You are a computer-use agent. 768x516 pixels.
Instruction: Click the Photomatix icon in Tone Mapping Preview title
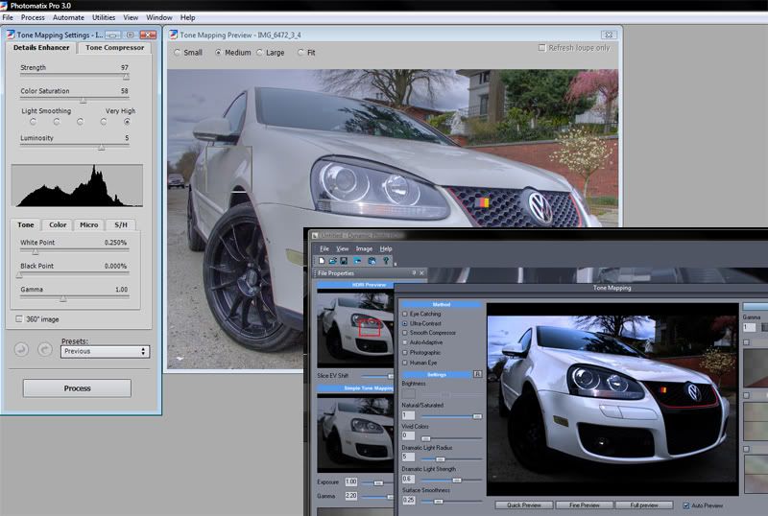coord(173,35)
